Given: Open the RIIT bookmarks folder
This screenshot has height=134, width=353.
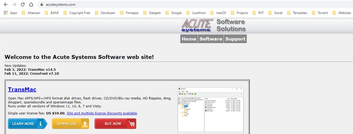Looking at the screenshot, I should click(x=258, y=13).
